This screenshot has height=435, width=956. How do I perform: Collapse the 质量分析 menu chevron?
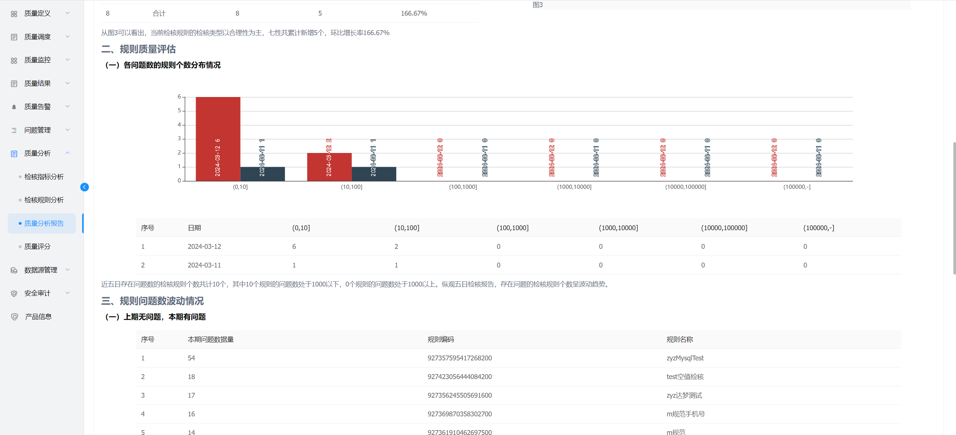(68, 153)
